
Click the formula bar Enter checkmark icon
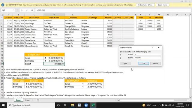click(27, 10)
